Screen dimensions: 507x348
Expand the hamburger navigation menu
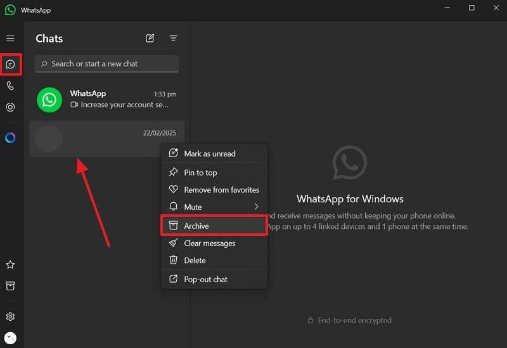[10, 39]
